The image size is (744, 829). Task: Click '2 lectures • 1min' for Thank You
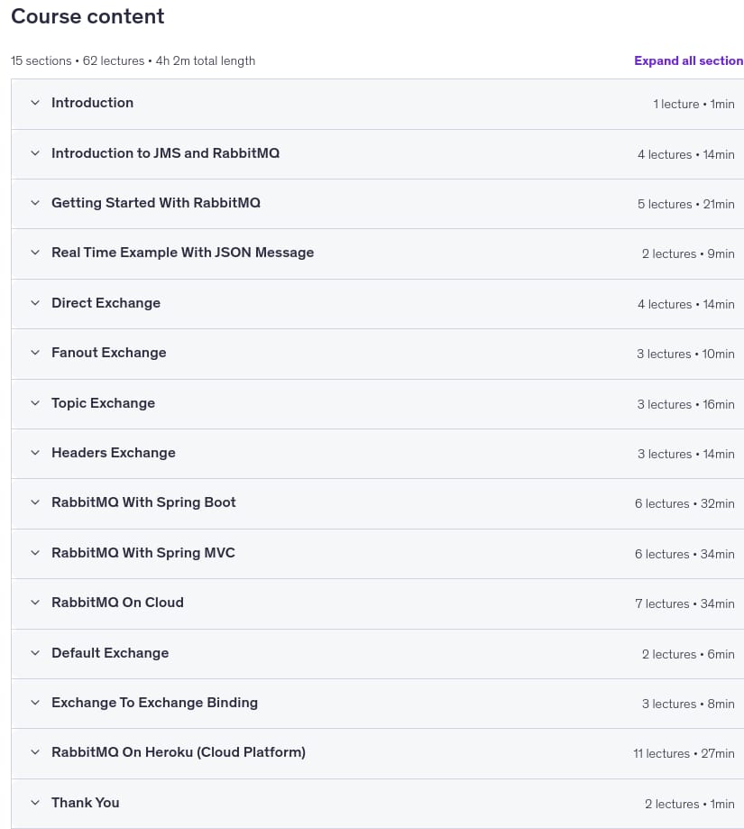[x=690, y=804]
